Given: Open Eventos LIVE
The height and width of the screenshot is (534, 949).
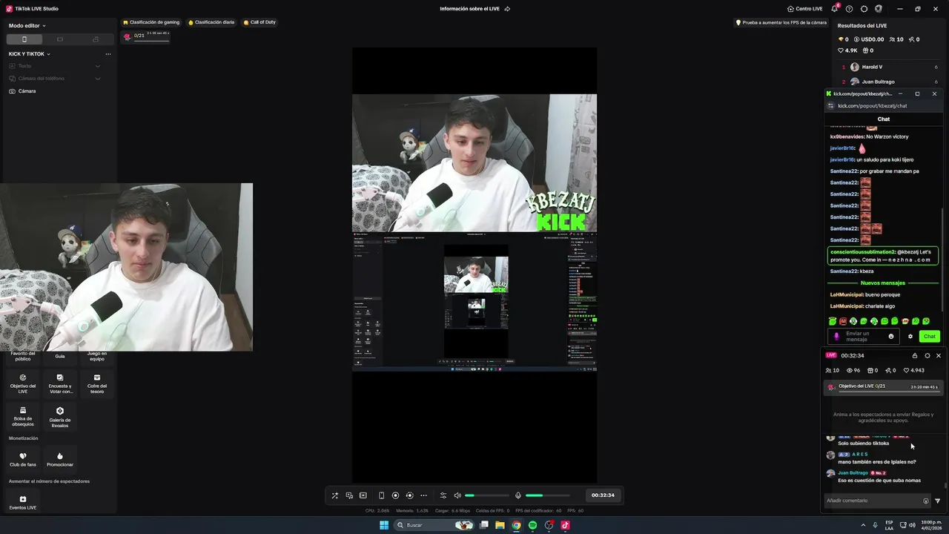Looking at the screenshot, I should 23,502.
